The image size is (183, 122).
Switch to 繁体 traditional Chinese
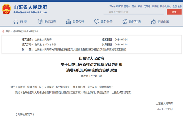click(x=140, y=6)
